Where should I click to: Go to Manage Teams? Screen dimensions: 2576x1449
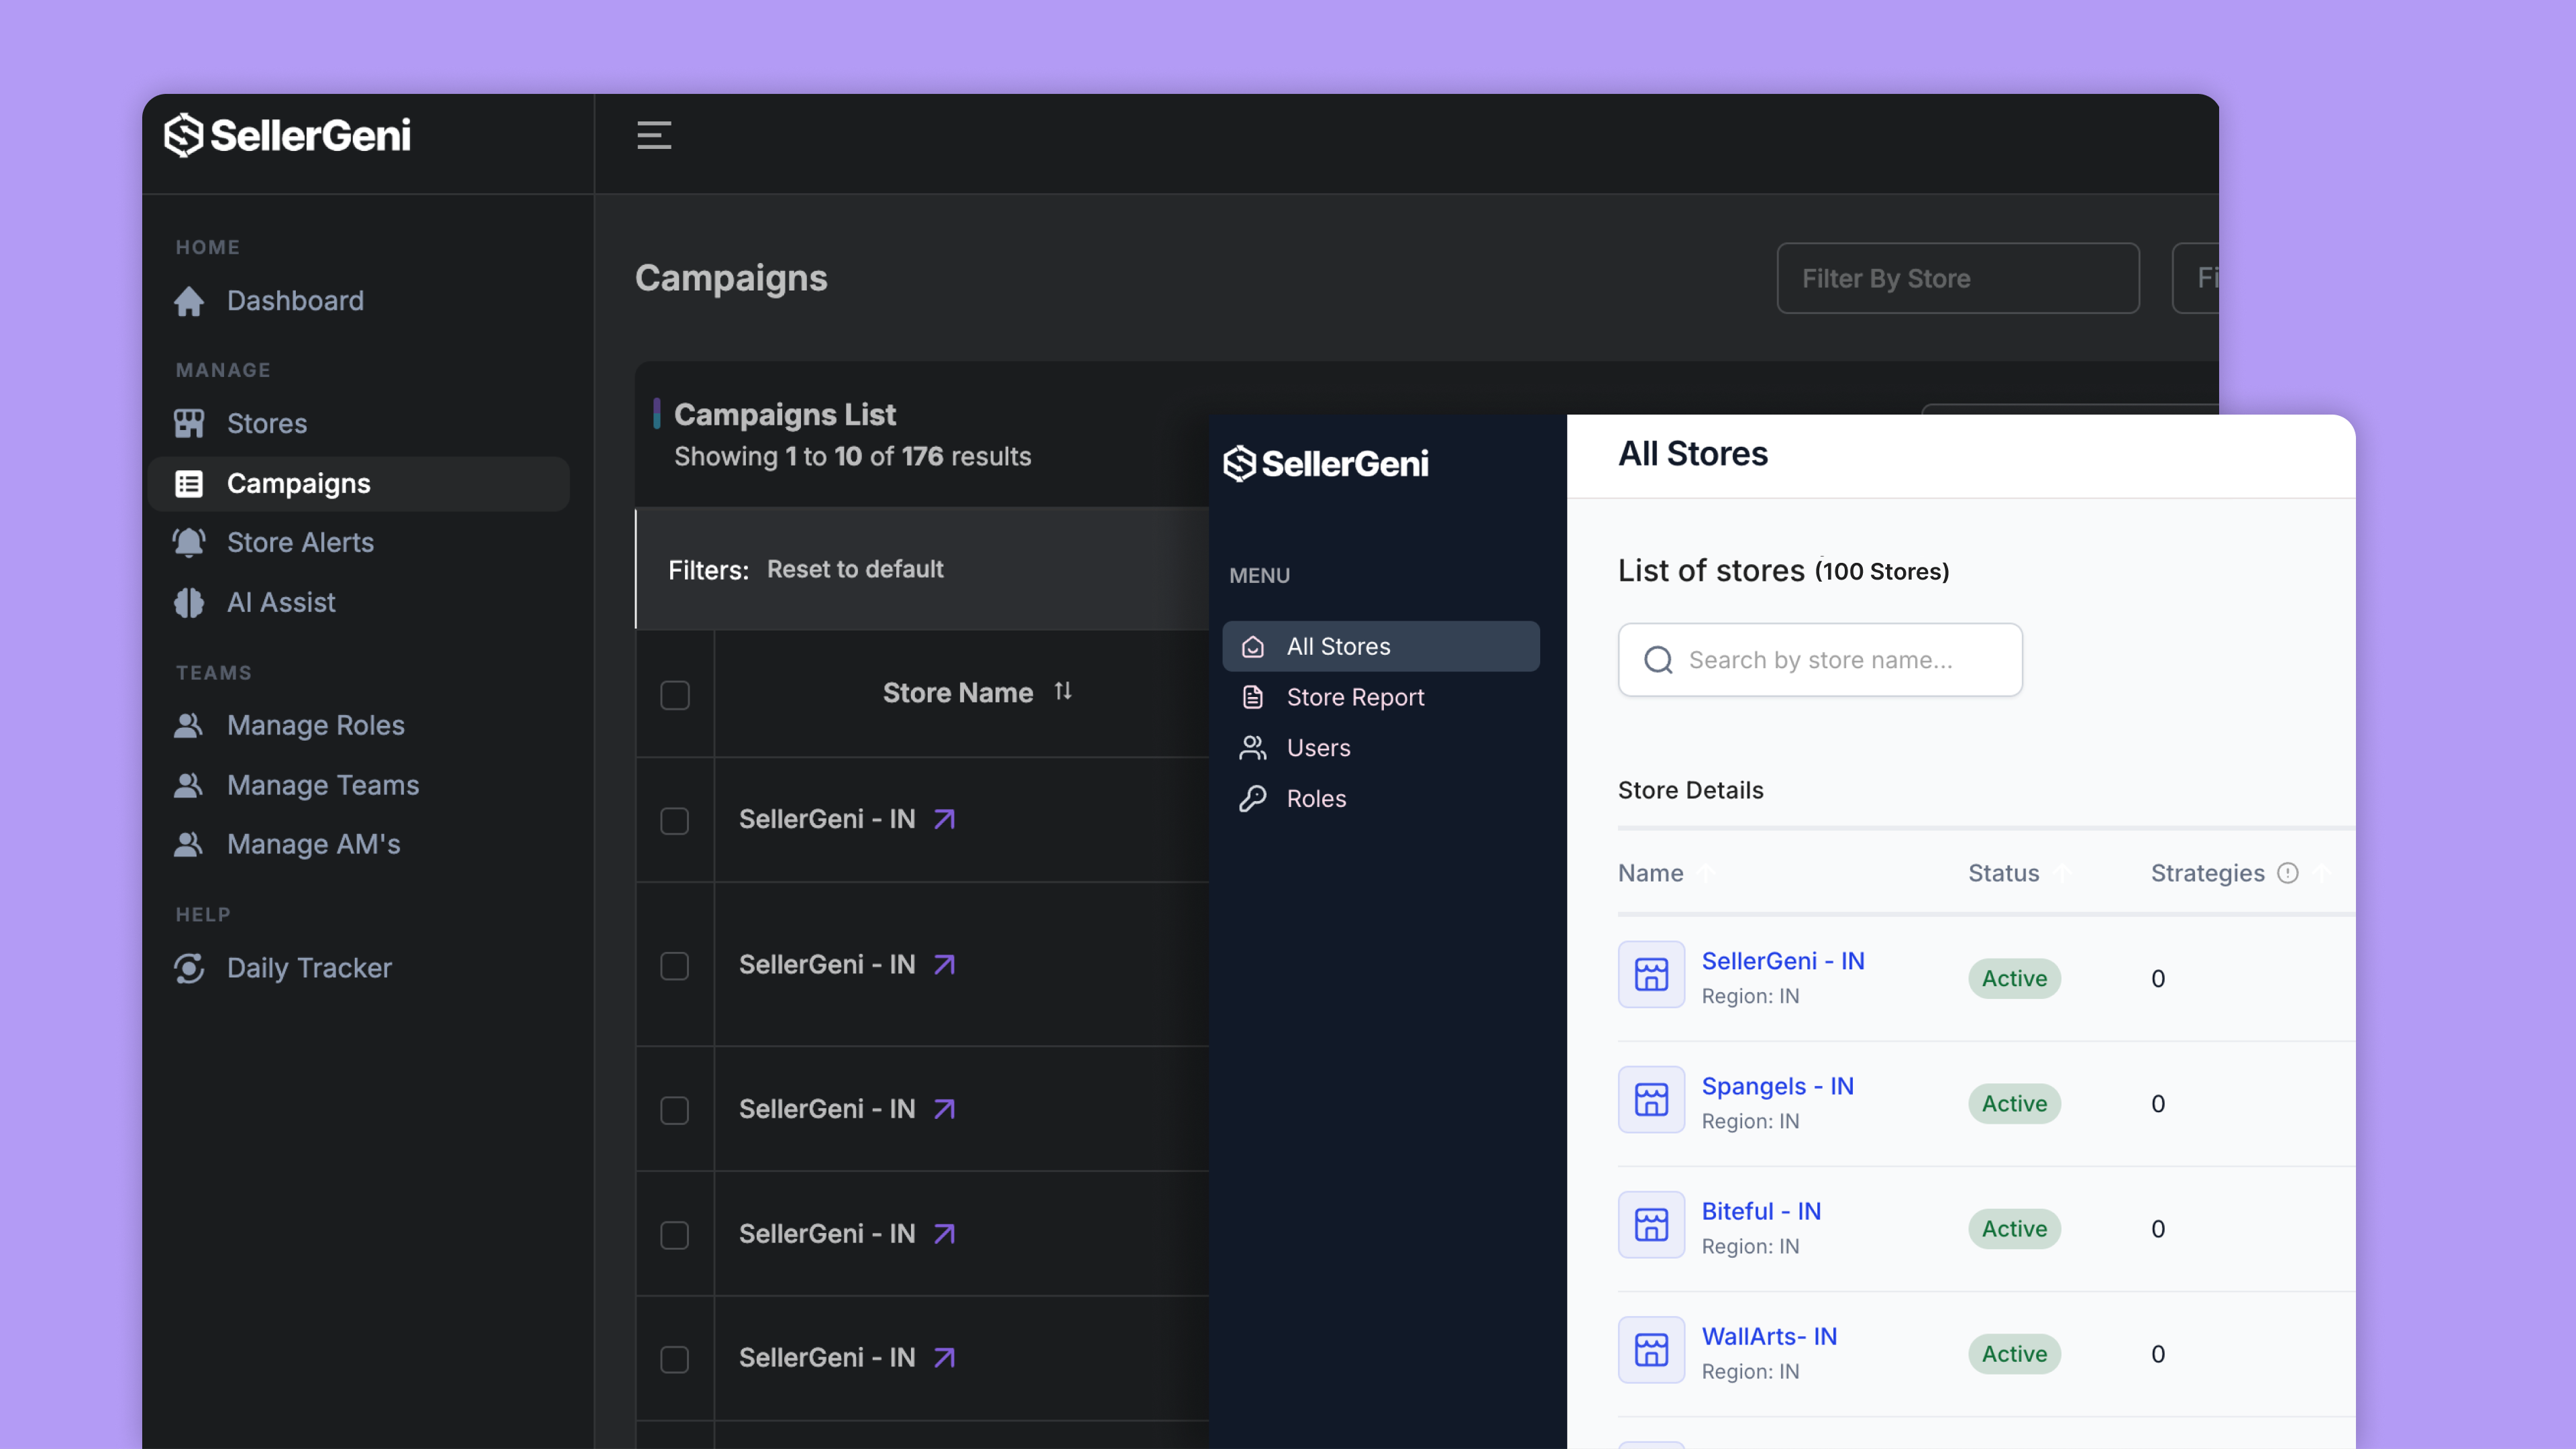[x=323, y=785]
